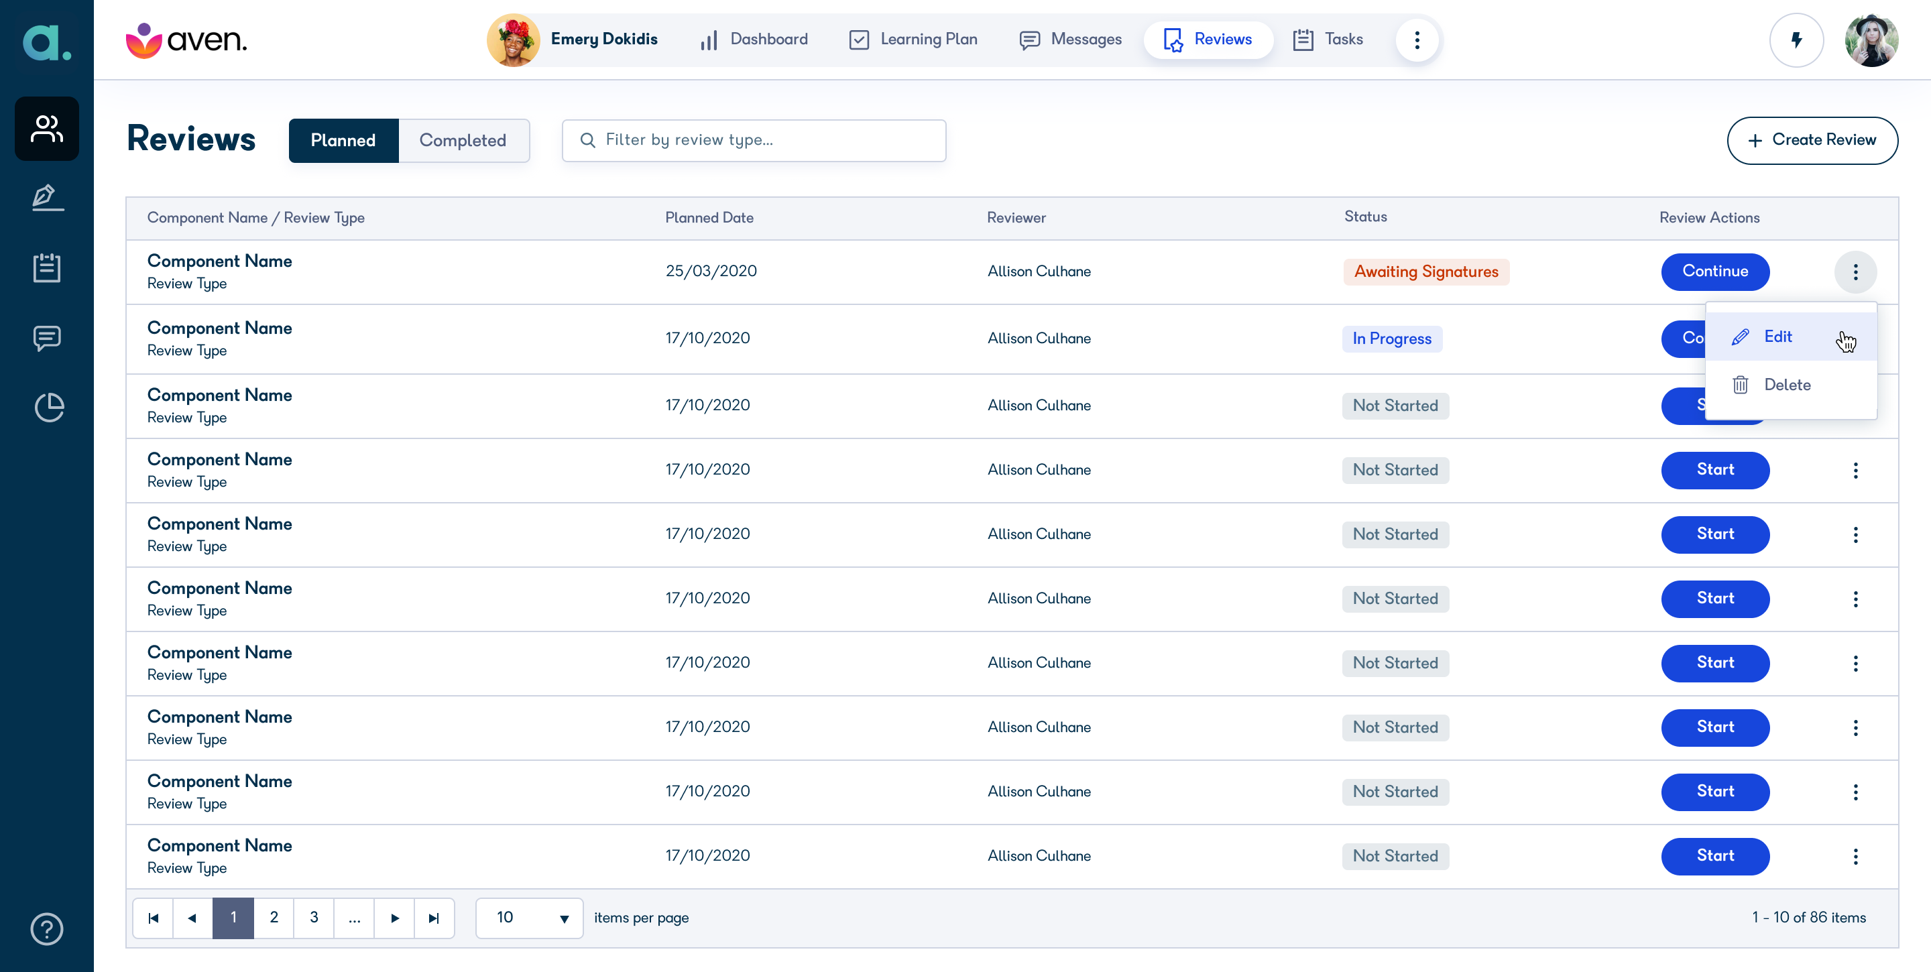Screen dimensions: 1931x972
Task: Open the help question mark icon
Action: [x=46, y=928]
